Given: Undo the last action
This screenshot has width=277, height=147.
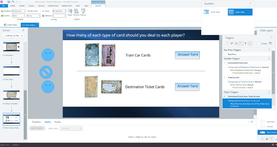Looking at the screenshot, I should tap(13, 2).
